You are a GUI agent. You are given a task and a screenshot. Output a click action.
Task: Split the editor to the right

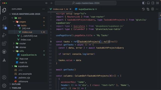pyautogui.click(x=153, y=9)
